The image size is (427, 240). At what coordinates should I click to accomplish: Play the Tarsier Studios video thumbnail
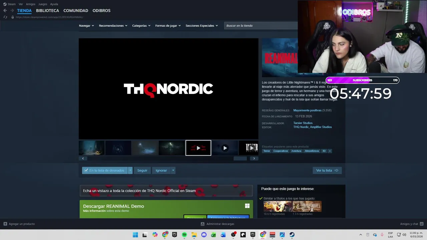[249, 148]
